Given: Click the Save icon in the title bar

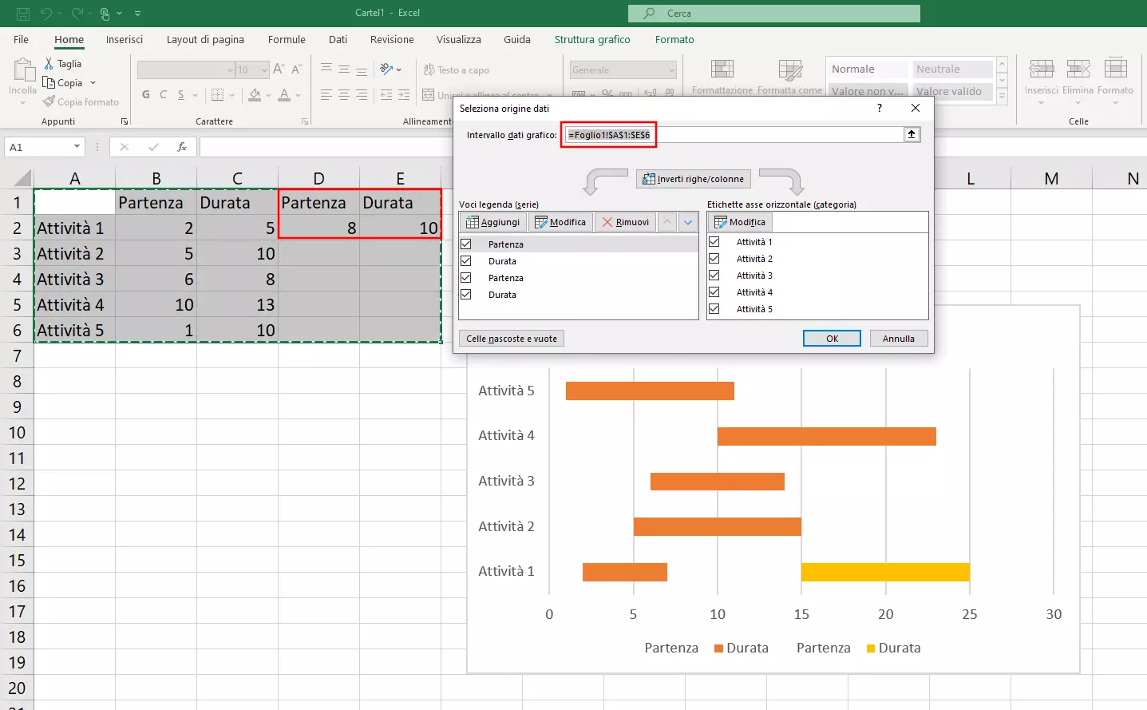Looking at the screenshot, I should tap(23, 13).
